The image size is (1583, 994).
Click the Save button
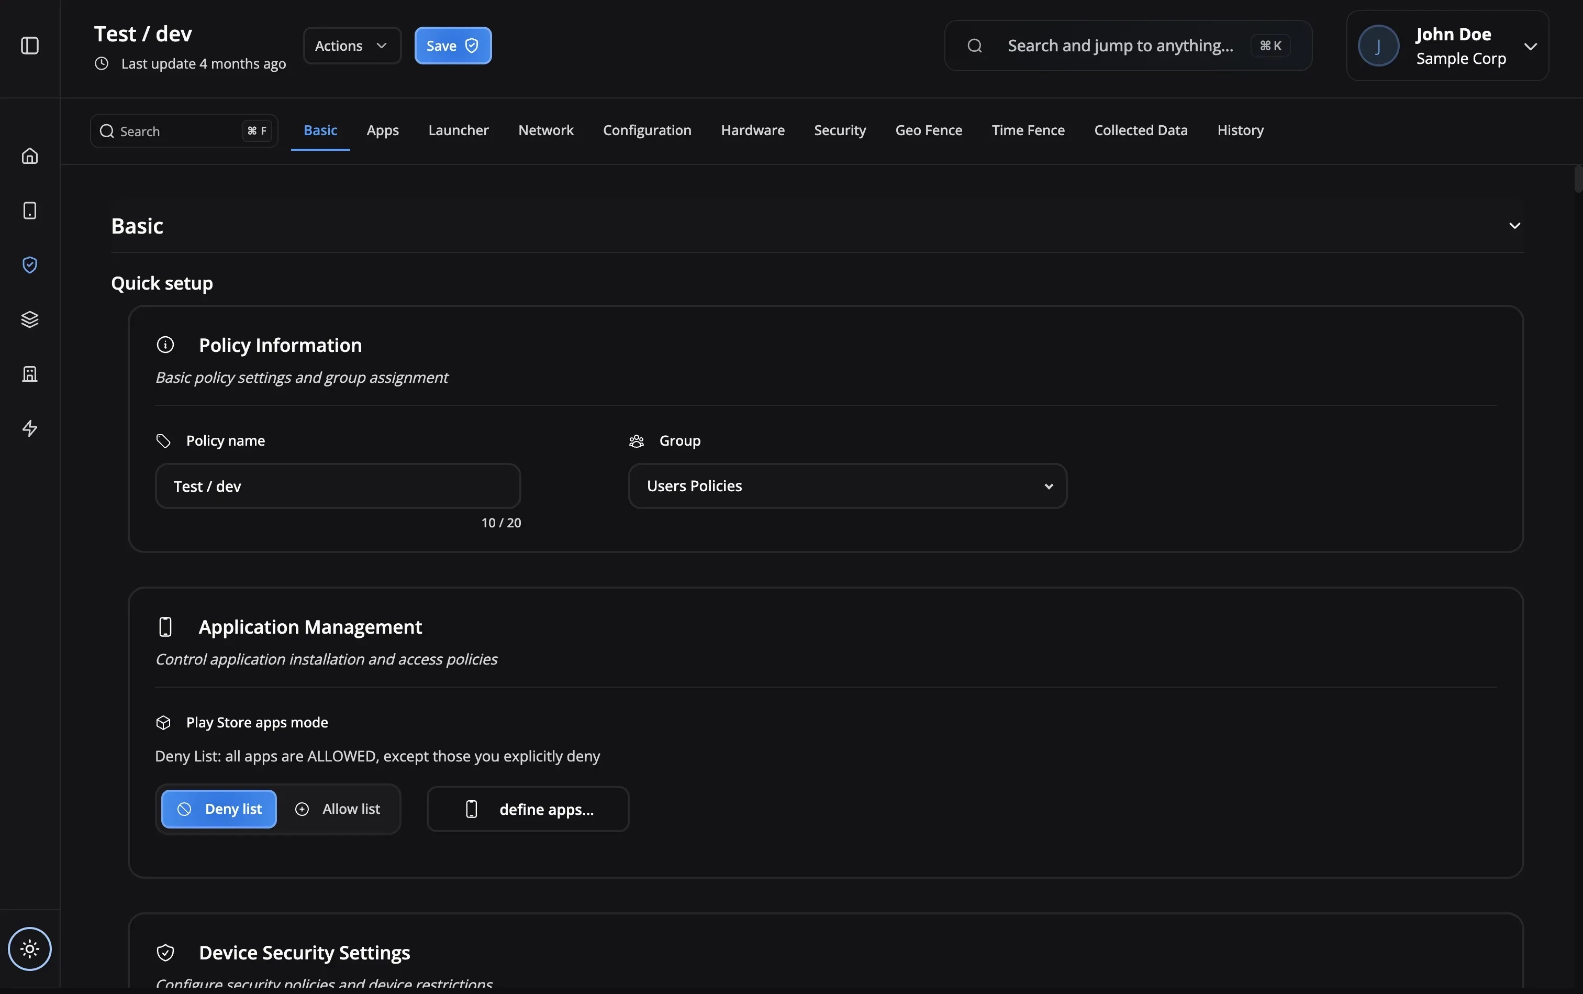(x=453, y=46)
